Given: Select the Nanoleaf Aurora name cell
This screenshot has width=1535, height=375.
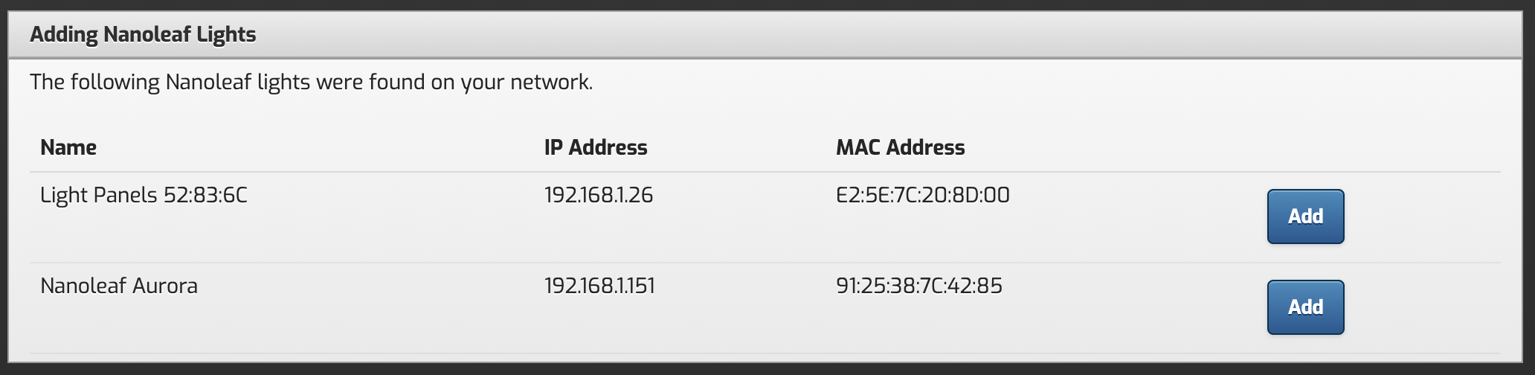Looking at the screenshot, I should point(119,286).
